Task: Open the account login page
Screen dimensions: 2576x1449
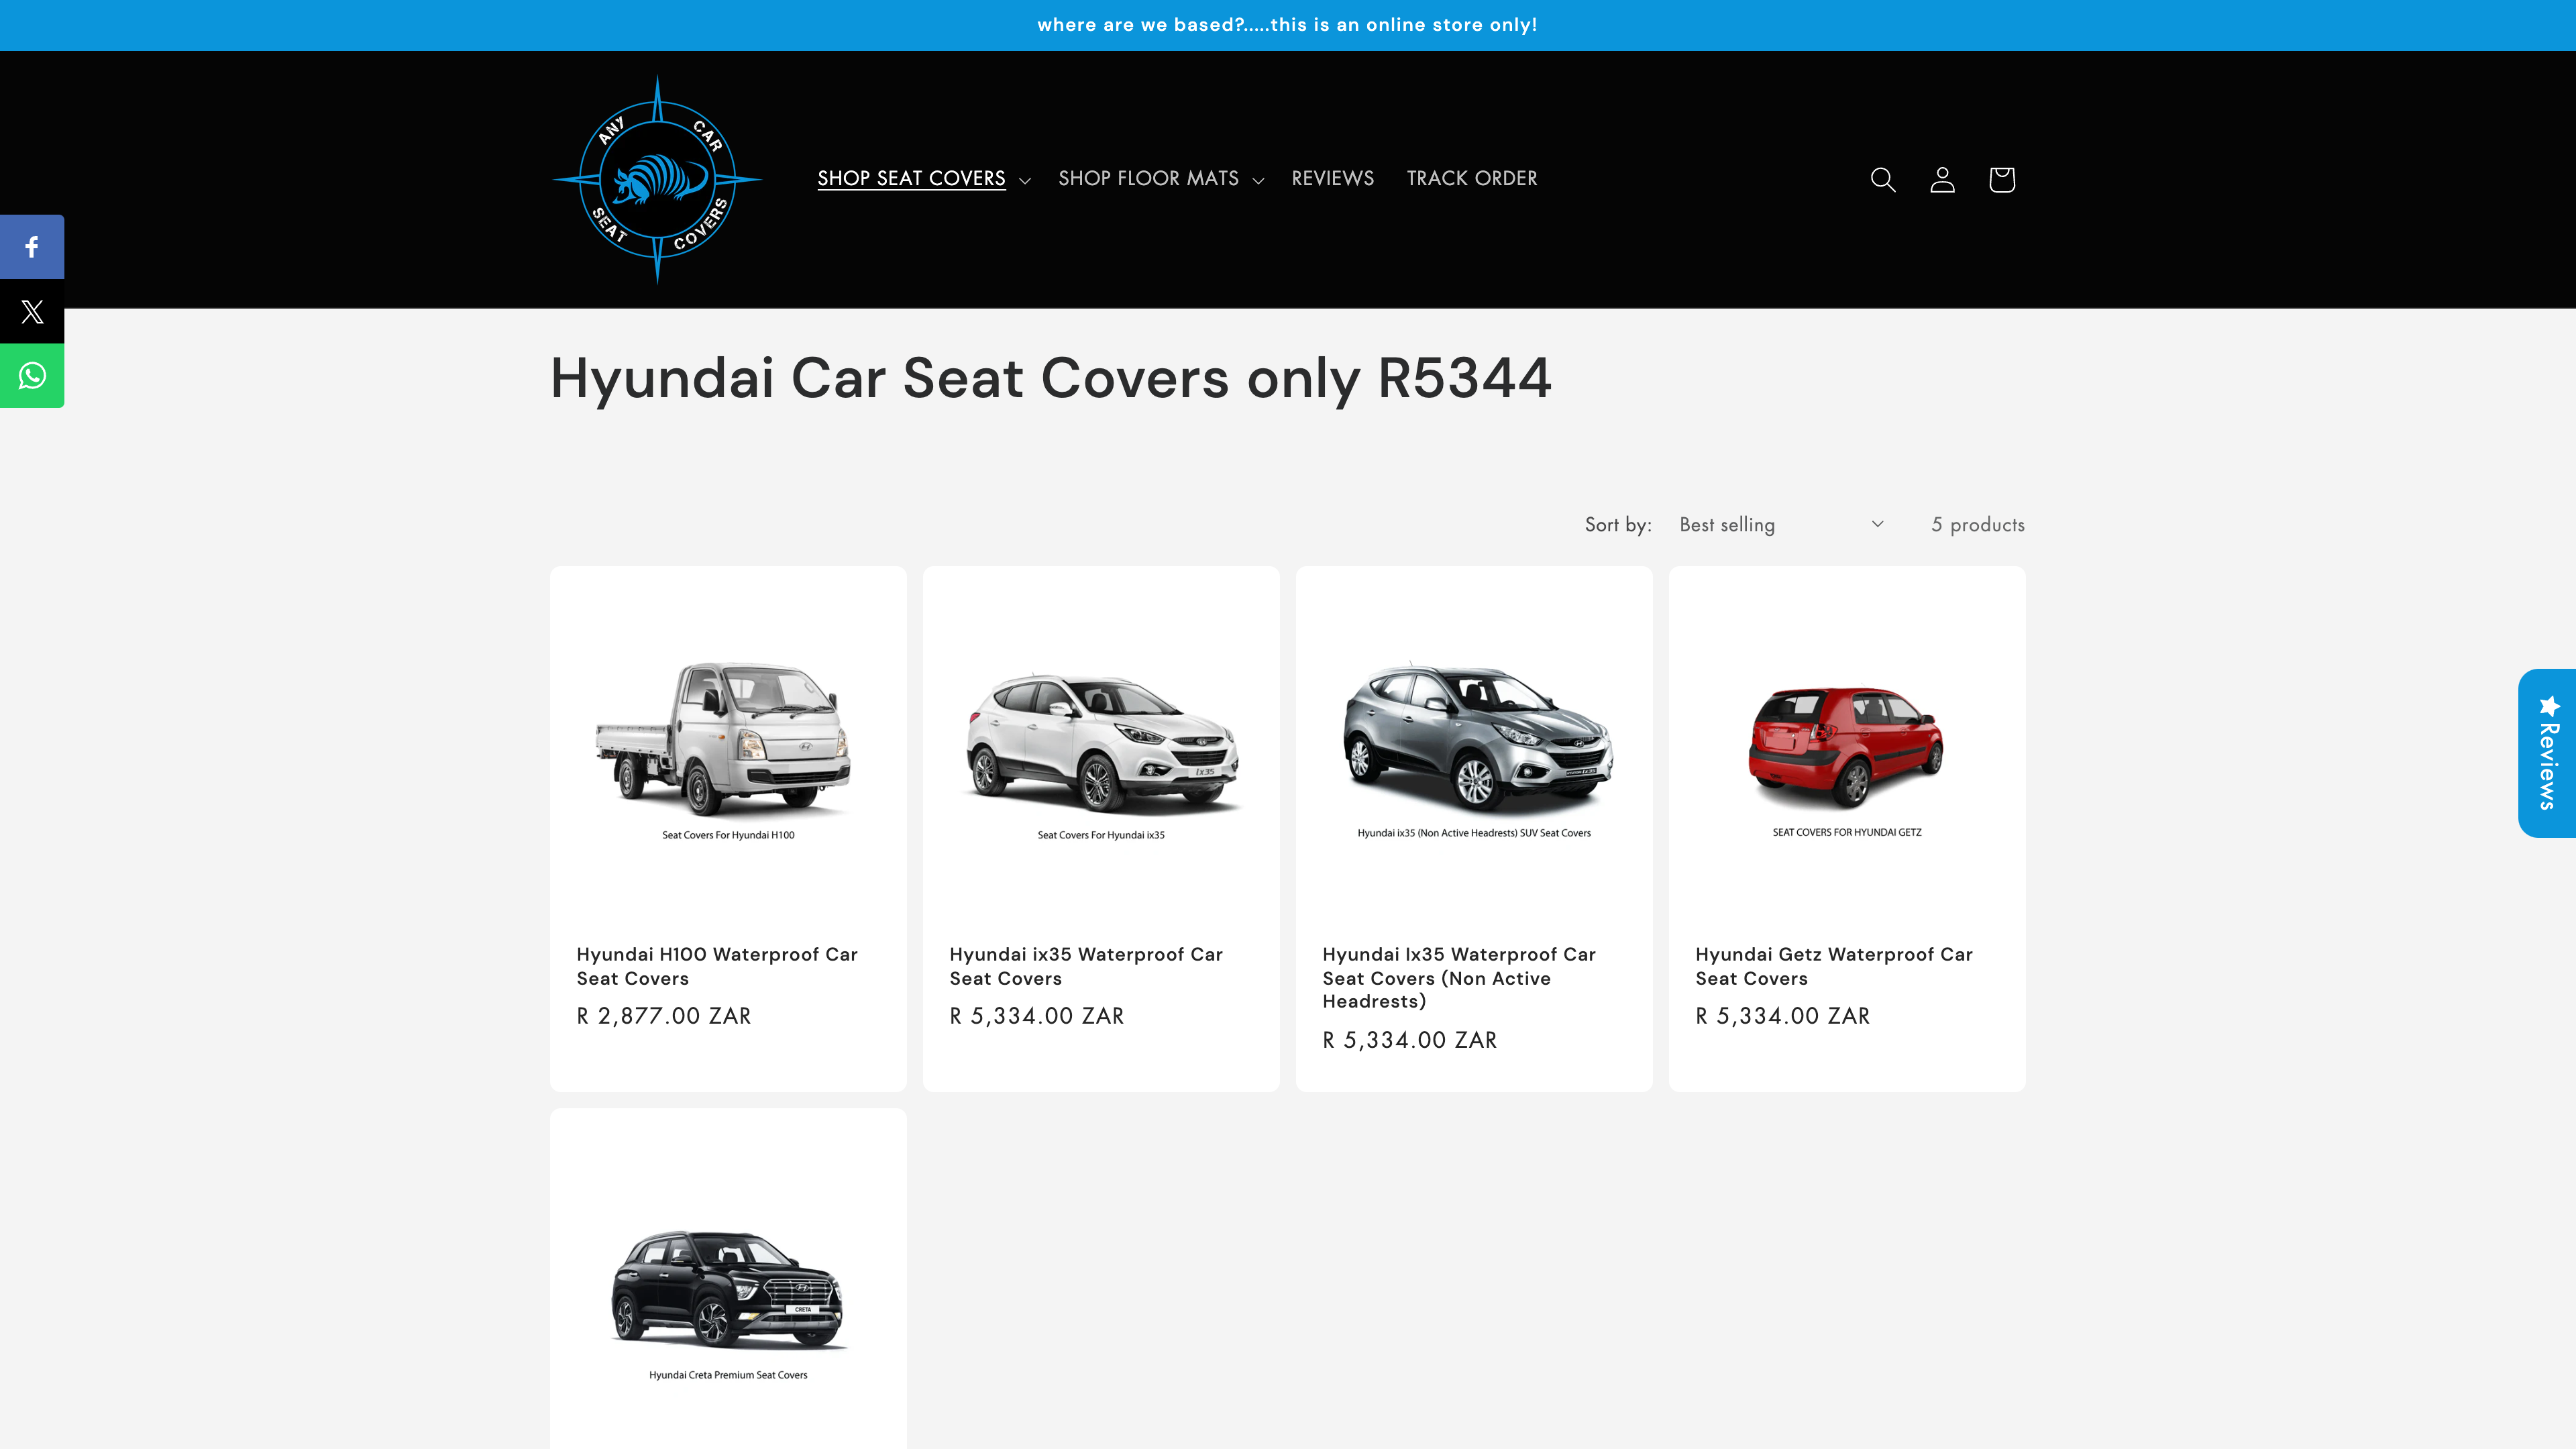Action: pyautogui.click(x=1942, y=180)
